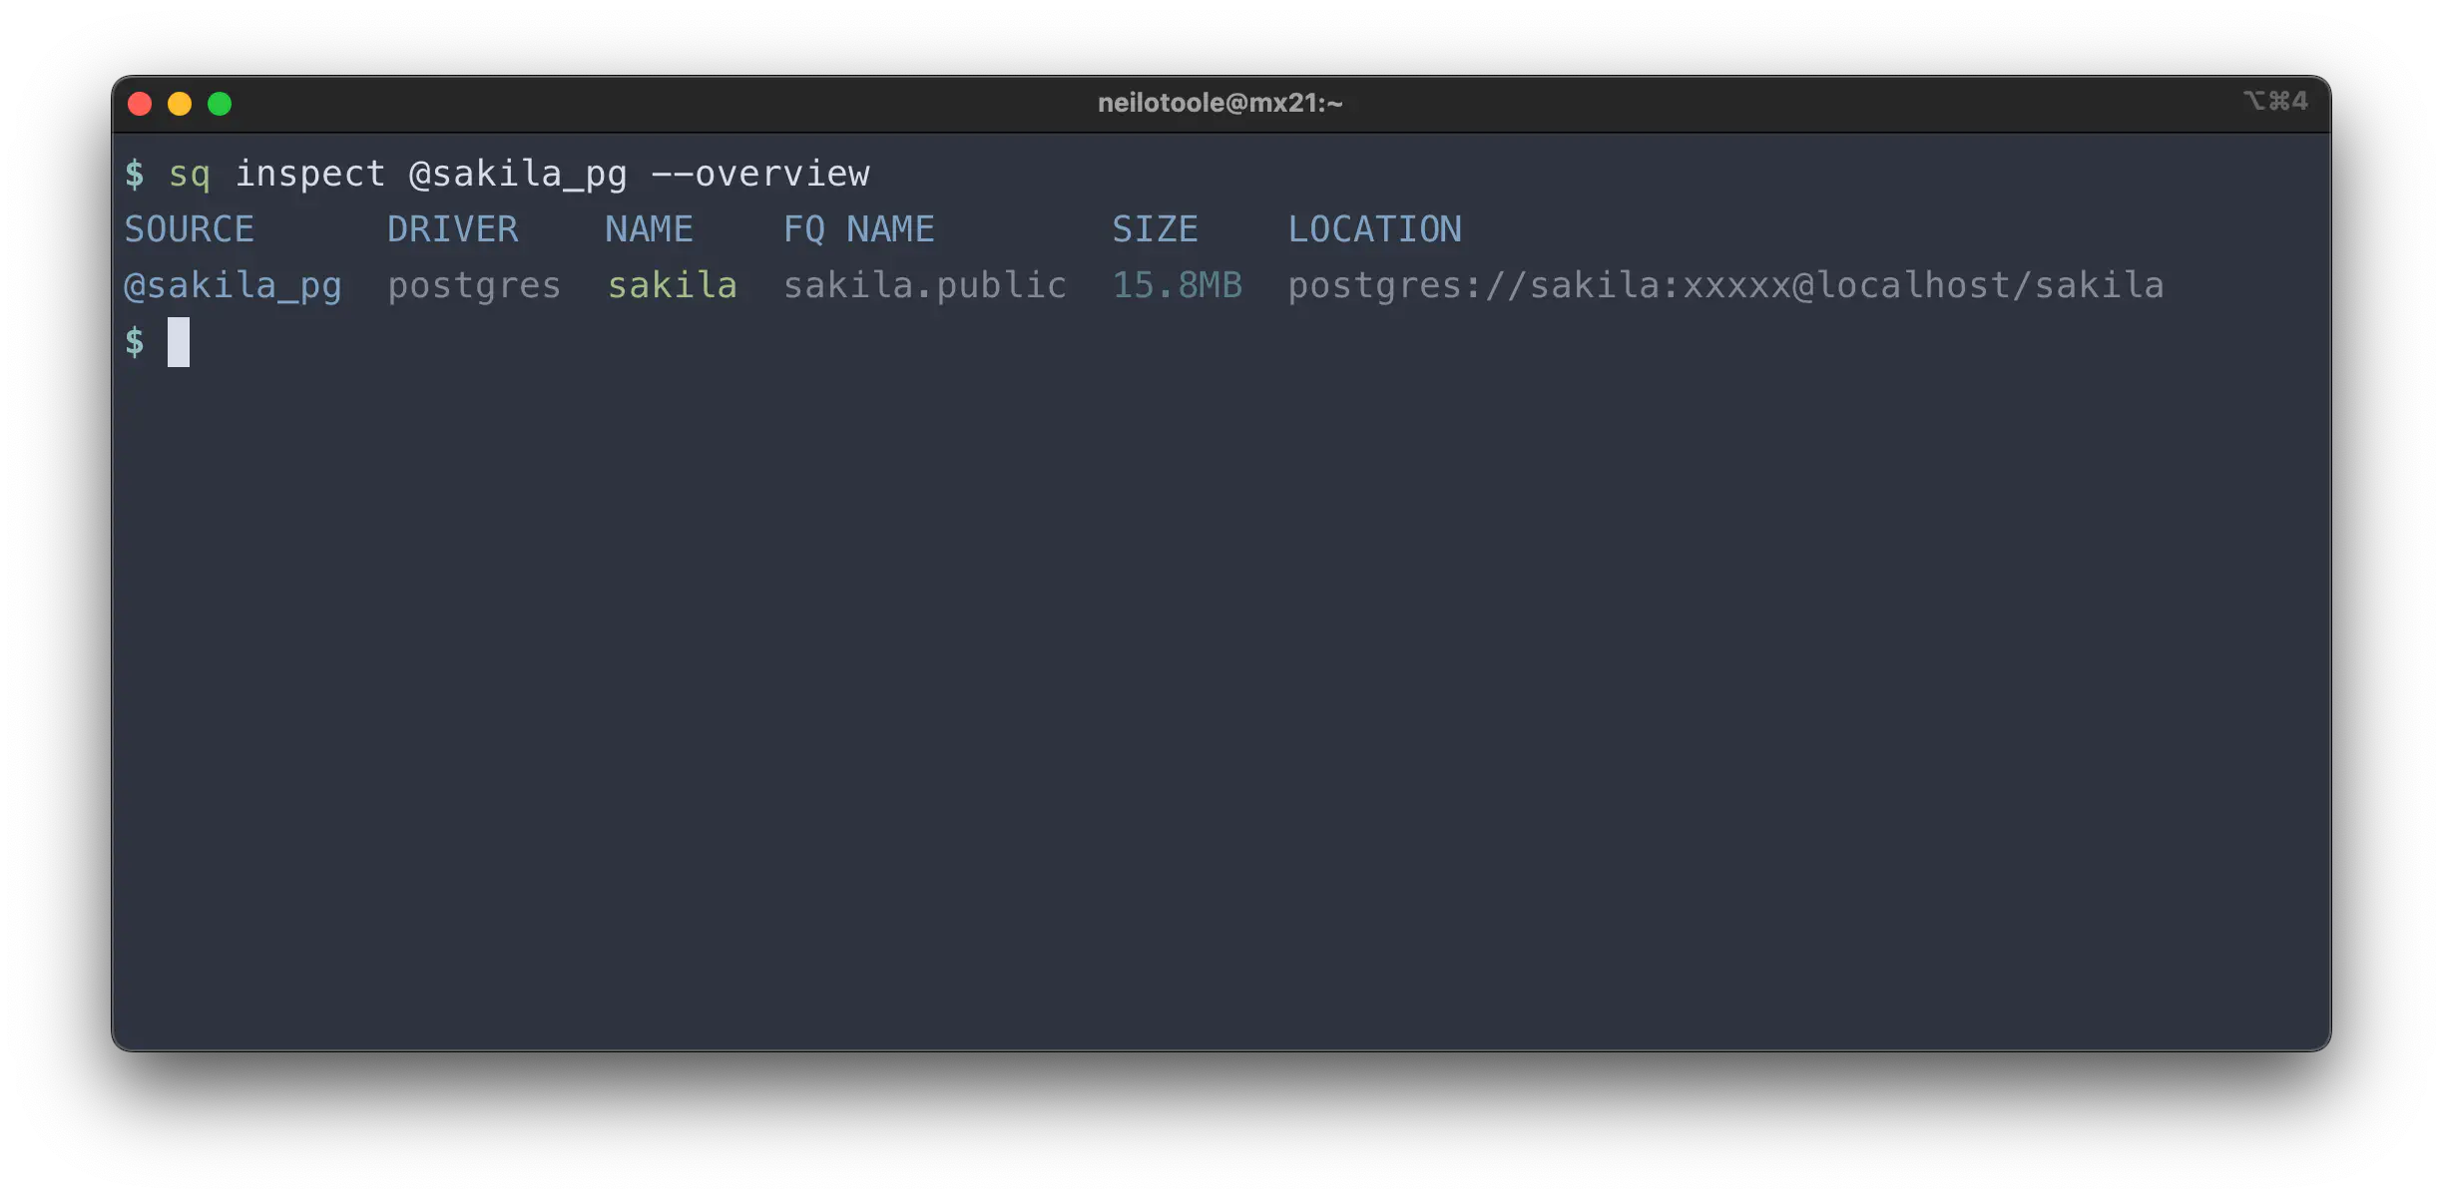This screenshot has height=1199, width=2443.
Task: Click the yellow minimize window button
Action: 180,104
